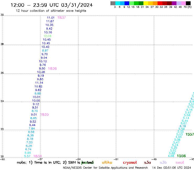Select the black swatch ending the legend
194x170 pixels.
pyautogui.click(x=188, y=3)
